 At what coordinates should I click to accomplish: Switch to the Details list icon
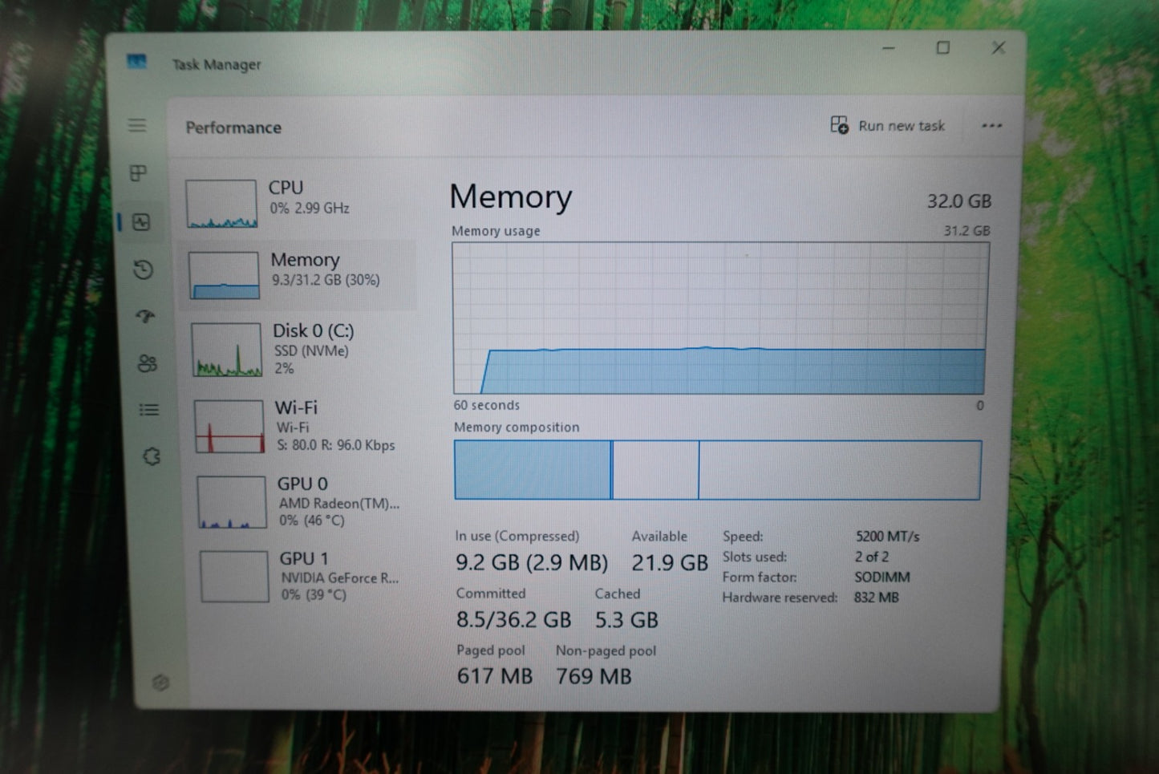click(148, 410)
